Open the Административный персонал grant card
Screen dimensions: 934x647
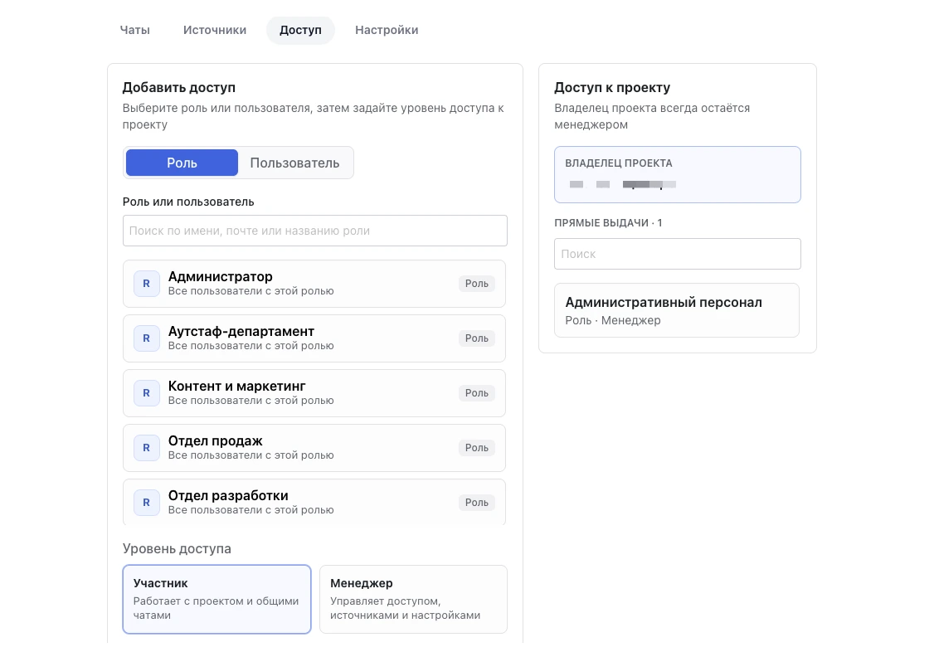point(677,310)
